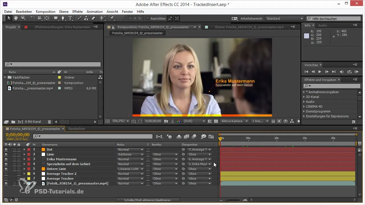Open the 66,1% magnification dropdown
Screen dimensions: 365x205
(x=121, y=121)
